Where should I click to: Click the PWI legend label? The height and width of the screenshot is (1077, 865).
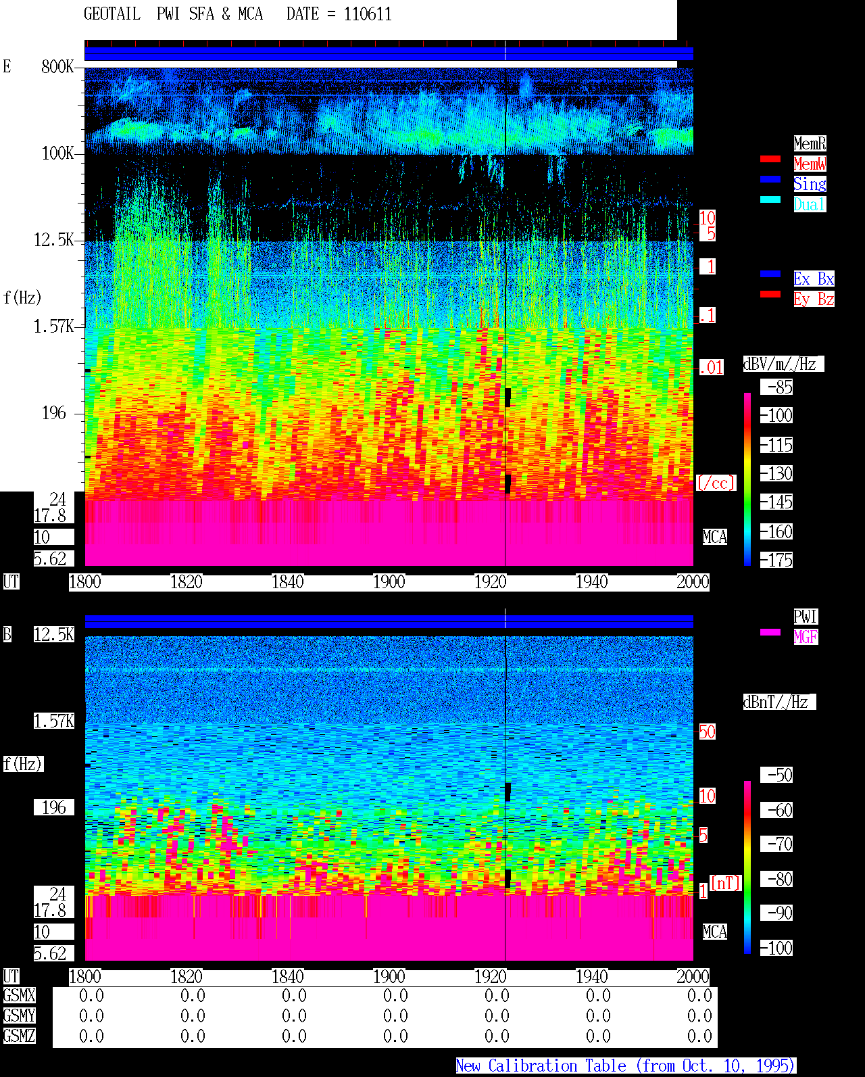(806, 617)
